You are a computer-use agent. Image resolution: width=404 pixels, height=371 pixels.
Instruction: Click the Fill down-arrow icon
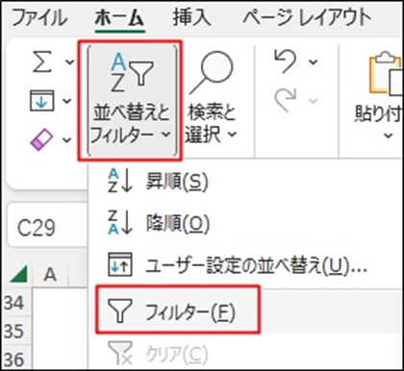coord(41,101)
